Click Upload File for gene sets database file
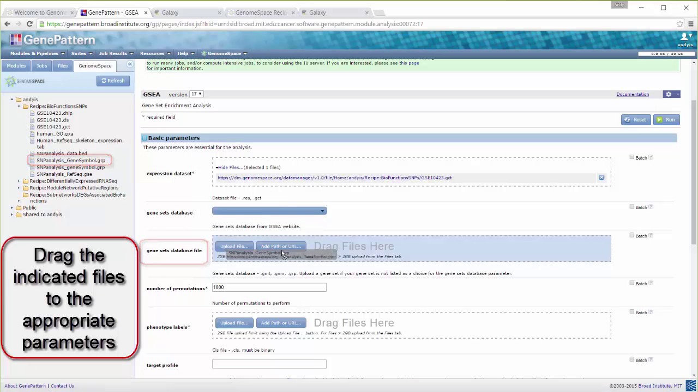This screenshot has height=392, width=698. (234, 246)
